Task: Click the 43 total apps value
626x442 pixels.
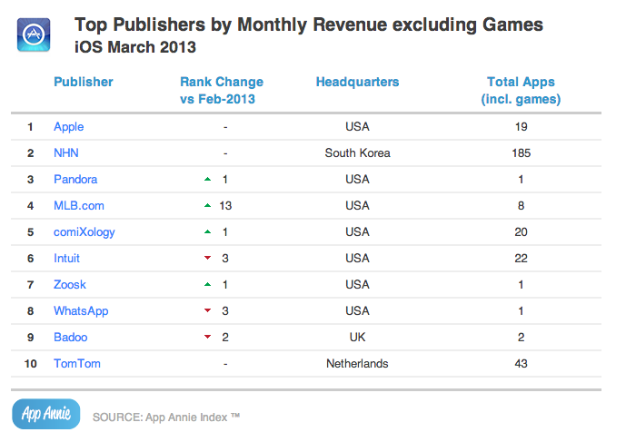Action: [521, 363]
